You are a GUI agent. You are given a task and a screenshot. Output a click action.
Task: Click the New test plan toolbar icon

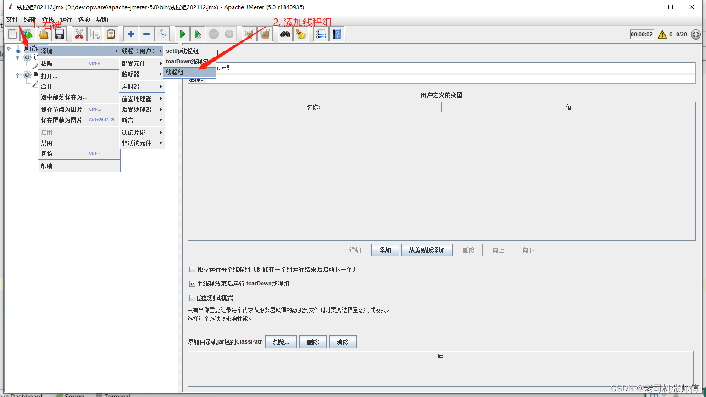tap(12, 34)
